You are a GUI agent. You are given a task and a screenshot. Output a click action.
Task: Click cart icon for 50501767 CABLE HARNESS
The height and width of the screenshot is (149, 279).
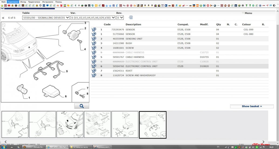click(94, 57)
